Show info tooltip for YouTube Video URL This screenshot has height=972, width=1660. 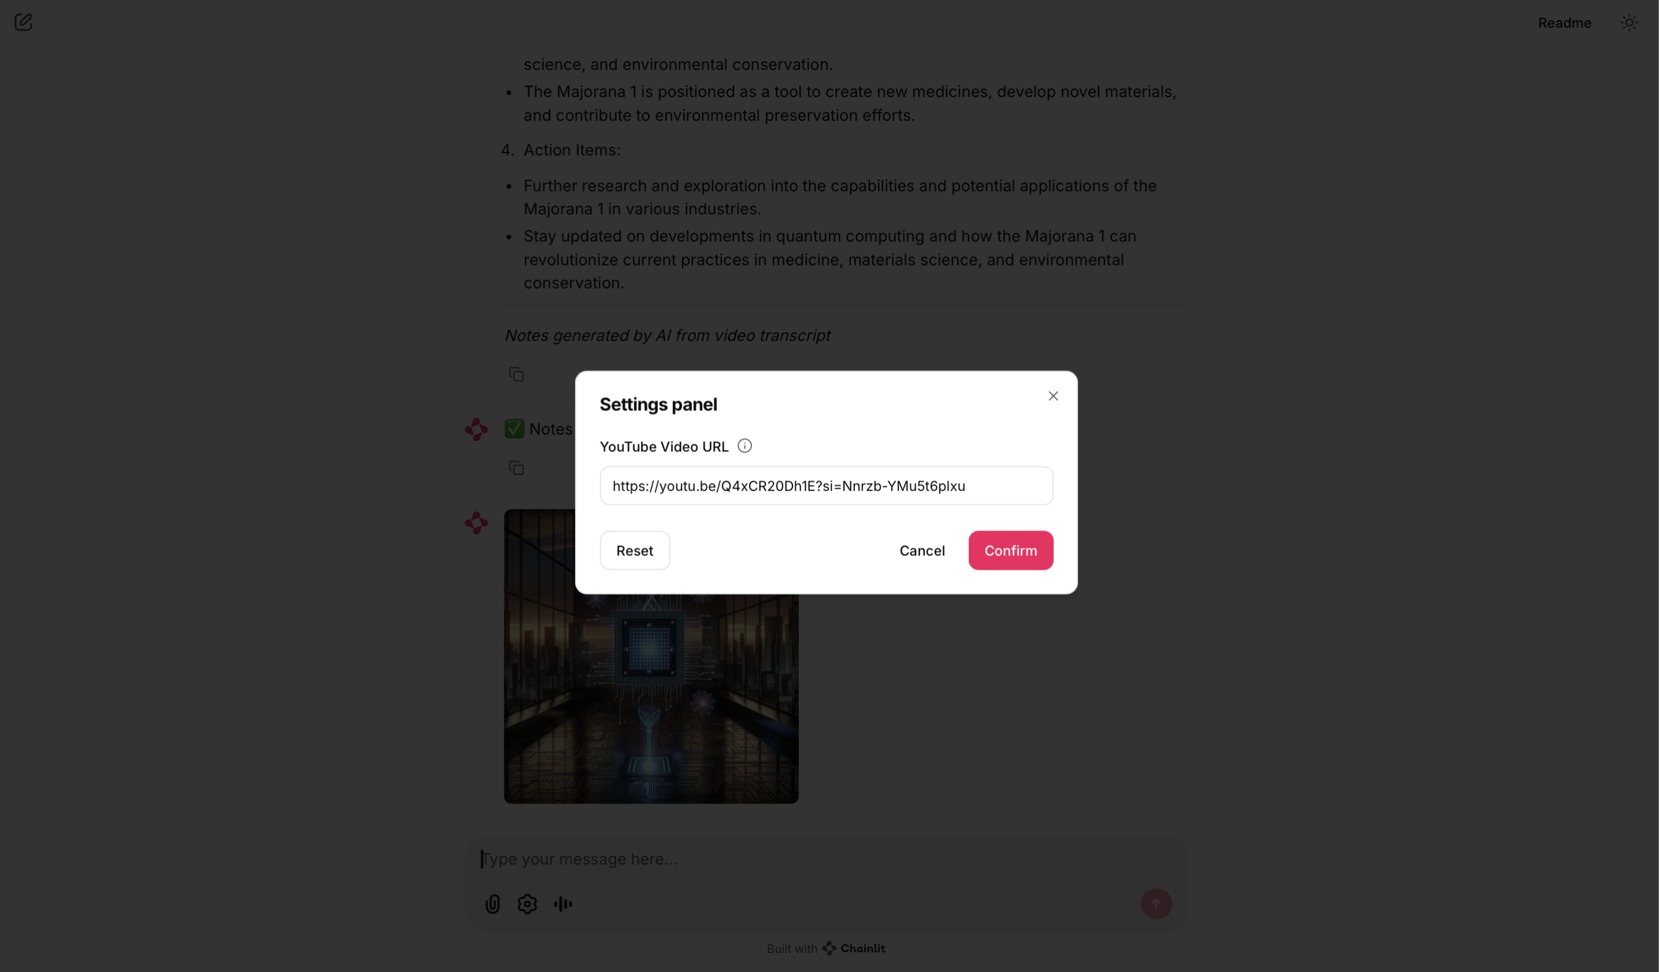point(745,446)
